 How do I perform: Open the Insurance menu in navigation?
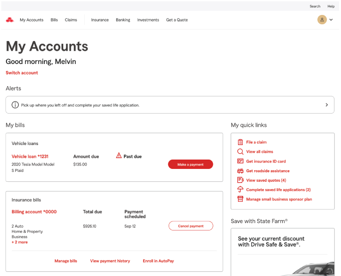[x=100, y=20]
